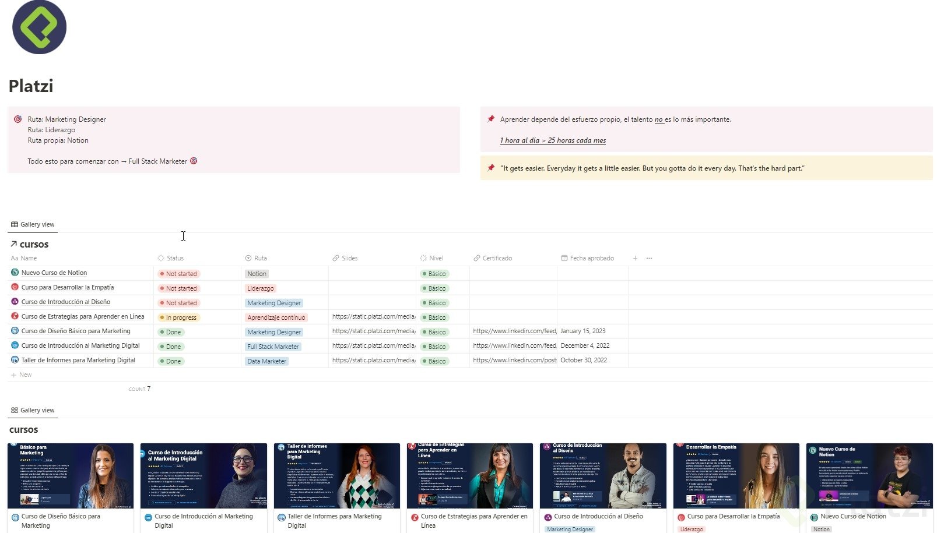
Task: Open Introducción al Diseño gallery card thumbnail
Action: [x=603, y=476]
